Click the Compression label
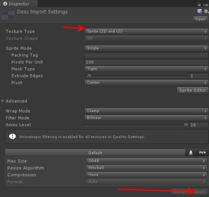209x197 pixels. (21, 175)
